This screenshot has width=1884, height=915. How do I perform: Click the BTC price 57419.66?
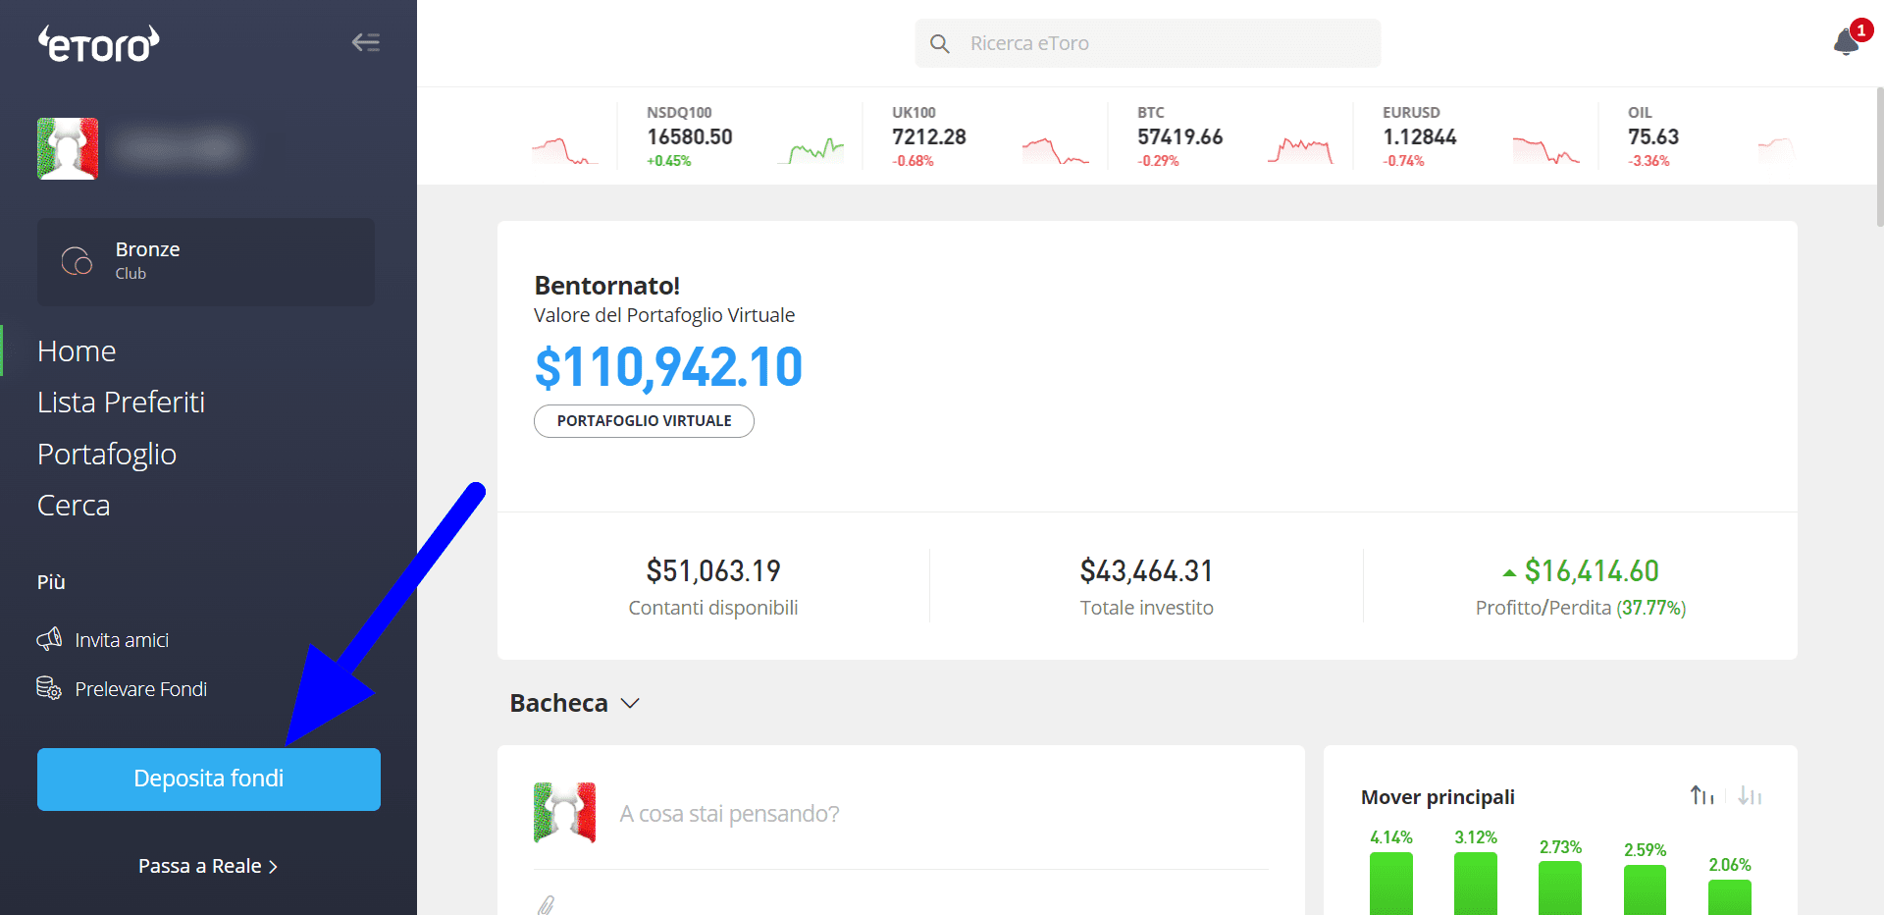click(x=1180, y=136)
